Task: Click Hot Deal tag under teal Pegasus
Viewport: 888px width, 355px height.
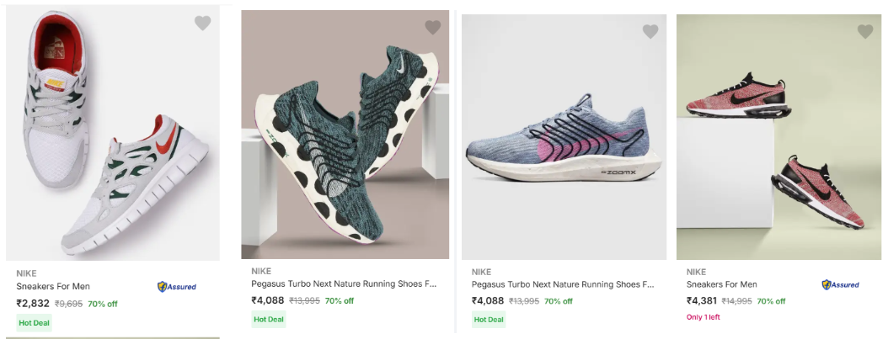Action: click(x=269, y=319)
